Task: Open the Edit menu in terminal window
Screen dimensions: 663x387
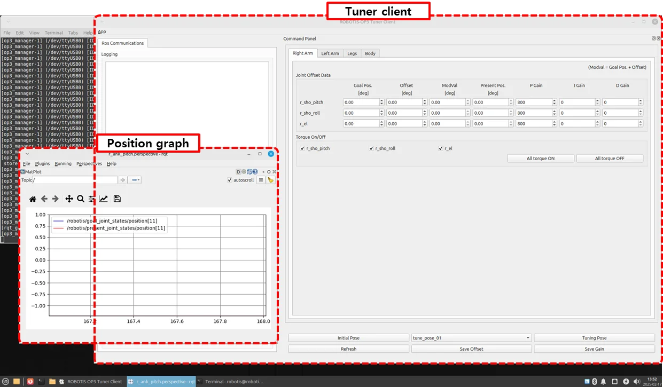Action: [20, 33]
